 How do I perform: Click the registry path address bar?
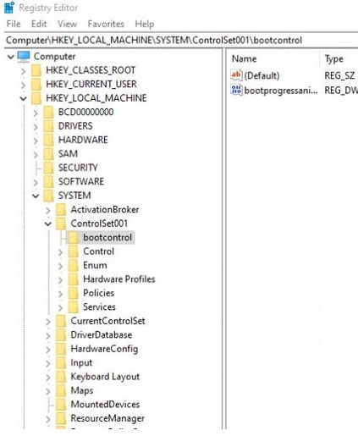tap(181, 41)
